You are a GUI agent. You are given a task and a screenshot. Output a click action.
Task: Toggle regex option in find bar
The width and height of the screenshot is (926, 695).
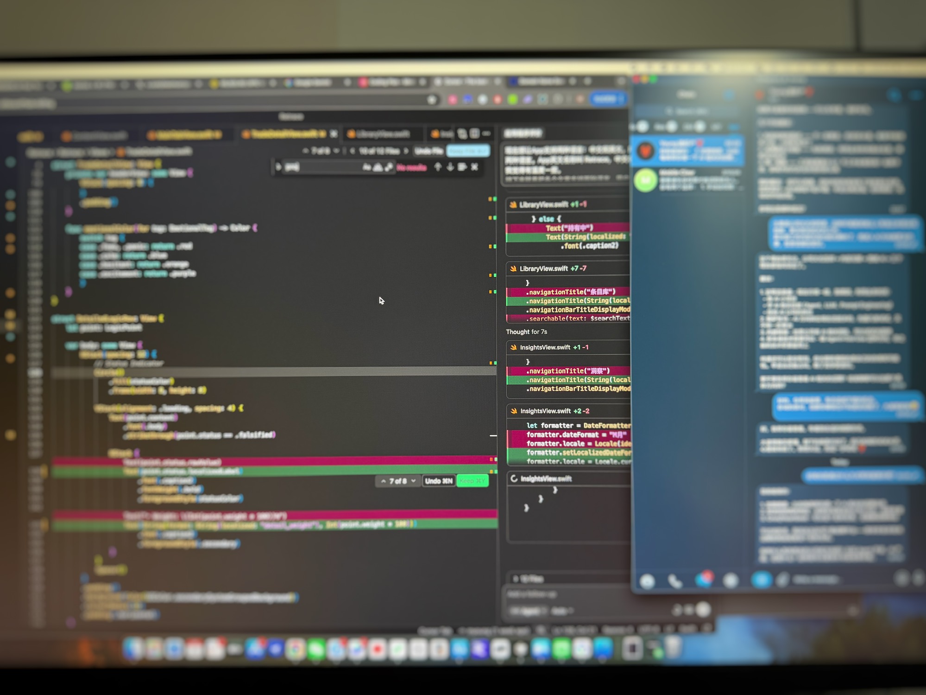pos(389,167)
